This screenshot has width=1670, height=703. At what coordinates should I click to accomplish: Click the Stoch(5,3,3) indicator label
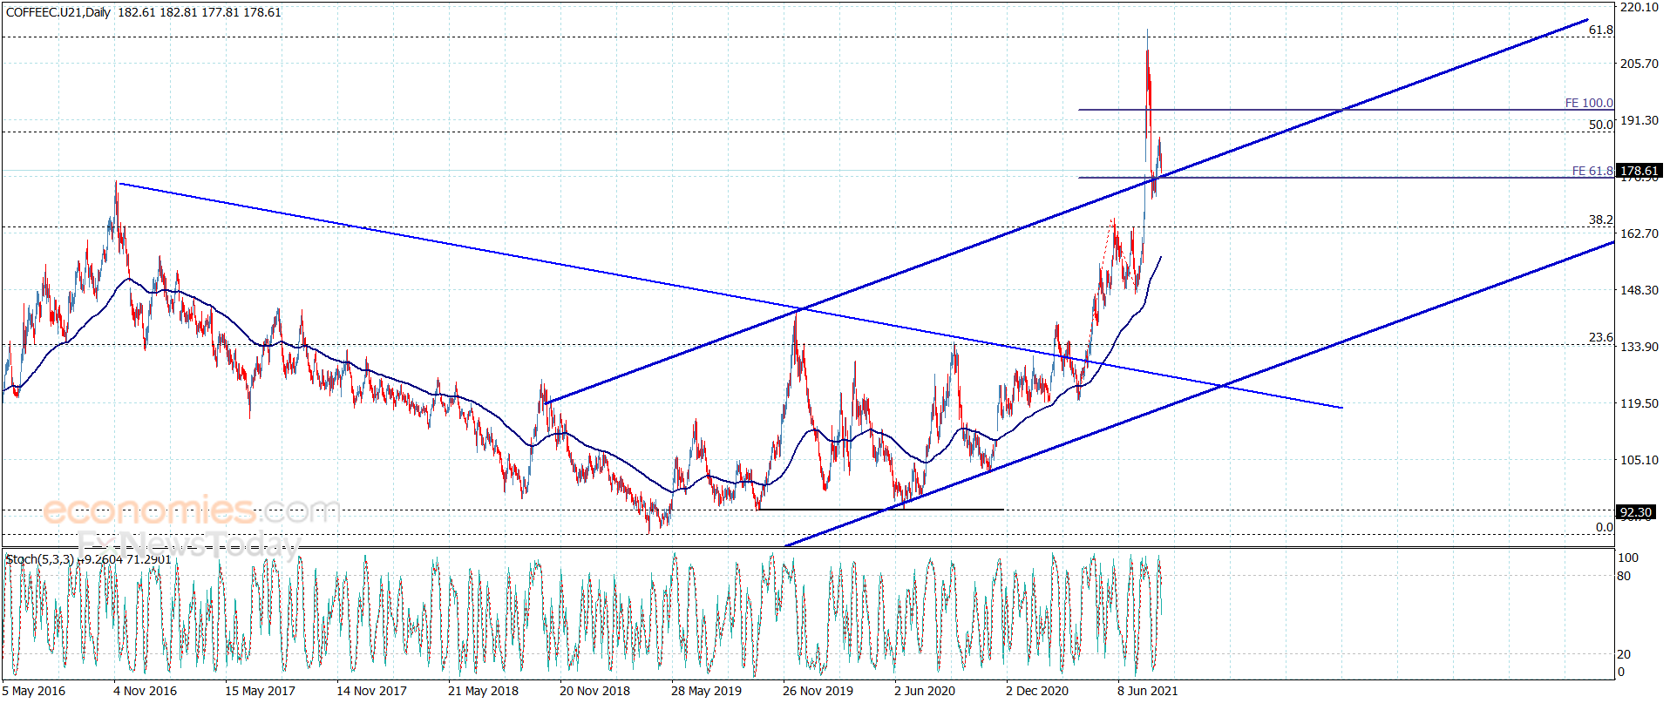click(x=38, y=559)
